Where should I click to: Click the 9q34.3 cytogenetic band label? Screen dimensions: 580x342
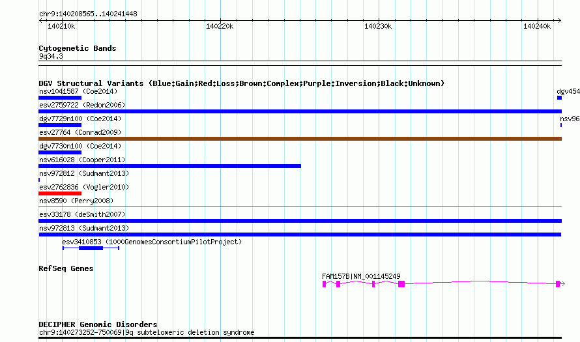51,56
